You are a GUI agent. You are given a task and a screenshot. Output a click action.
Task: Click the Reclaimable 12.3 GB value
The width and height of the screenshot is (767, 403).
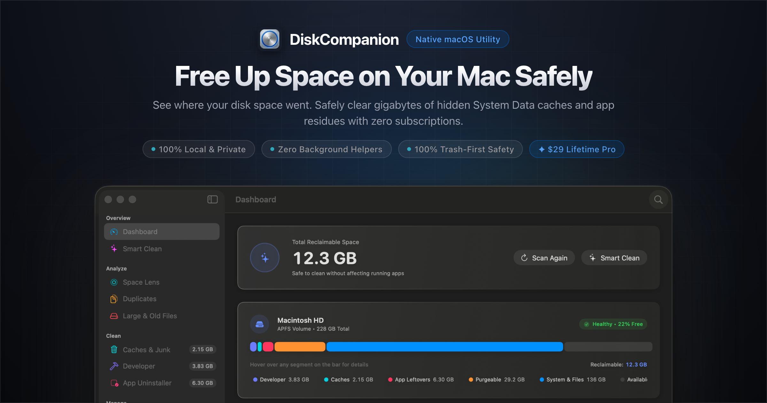636,365
